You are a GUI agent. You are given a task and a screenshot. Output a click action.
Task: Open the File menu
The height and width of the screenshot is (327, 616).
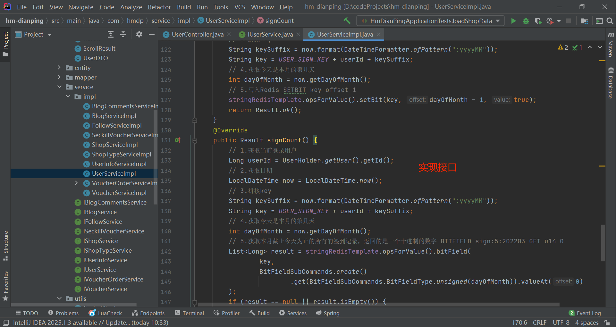(x=21, y=7)
